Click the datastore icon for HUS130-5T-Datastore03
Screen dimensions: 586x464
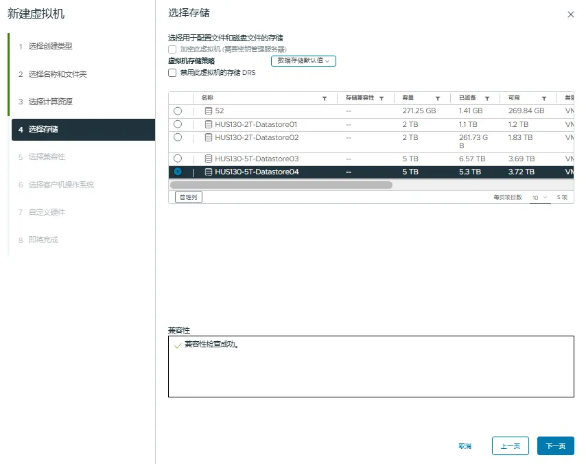point(209,159)
